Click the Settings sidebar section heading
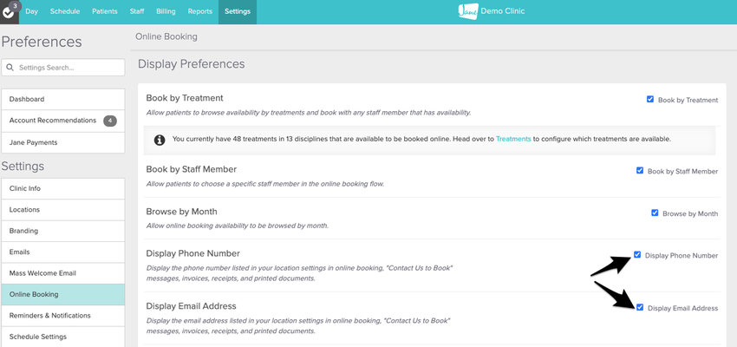Screen dimensions: 737x347 [23, 167]
